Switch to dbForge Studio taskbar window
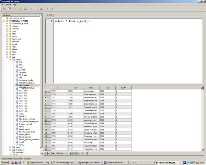The height and width of the screenshot is (165, 206). [90, 163]
